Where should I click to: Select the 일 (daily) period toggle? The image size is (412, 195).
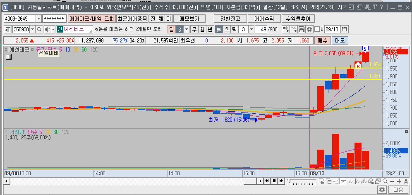point(172,29)
